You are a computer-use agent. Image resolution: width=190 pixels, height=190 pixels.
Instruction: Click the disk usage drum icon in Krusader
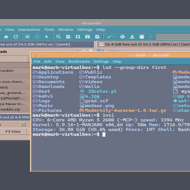(142, 37)
